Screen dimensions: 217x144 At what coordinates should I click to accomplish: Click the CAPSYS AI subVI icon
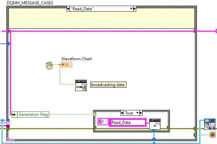click(155, 124)
